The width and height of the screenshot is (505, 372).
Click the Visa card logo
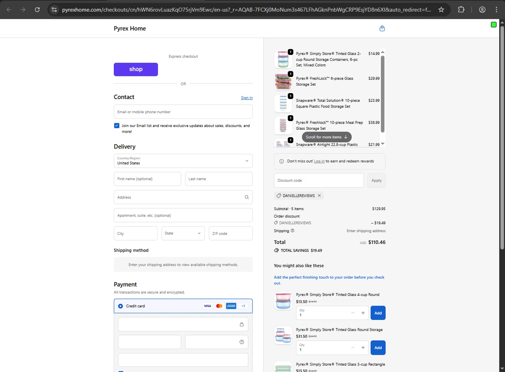(207, 306)
